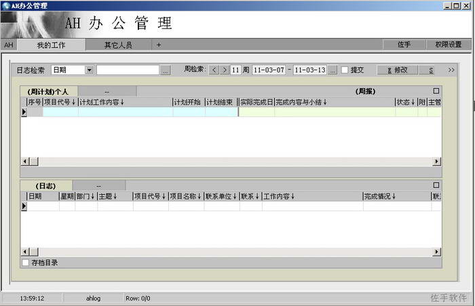Screen dimensions: 475x306
Task: Maximize the weekly plan (周计划) panel
Action: tap(436, 91)
